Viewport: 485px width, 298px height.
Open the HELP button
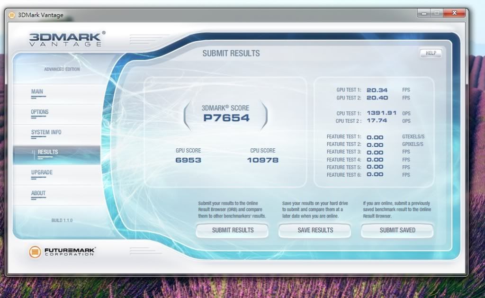tap(431, 53)
